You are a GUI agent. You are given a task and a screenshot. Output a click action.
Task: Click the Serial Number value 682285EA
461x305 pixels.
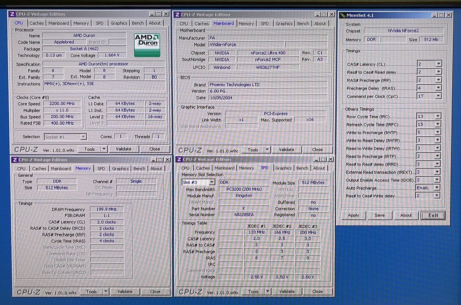[244, 215]
